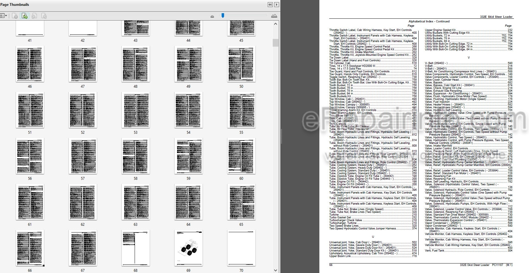Click the thumbnails scrollbar thumb
The width and height of the screenshot is (529, 273).
tap(275, 43)
